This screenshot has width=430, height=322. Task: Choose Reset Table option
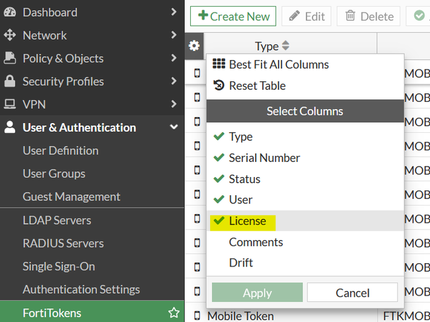pos(257,85)
